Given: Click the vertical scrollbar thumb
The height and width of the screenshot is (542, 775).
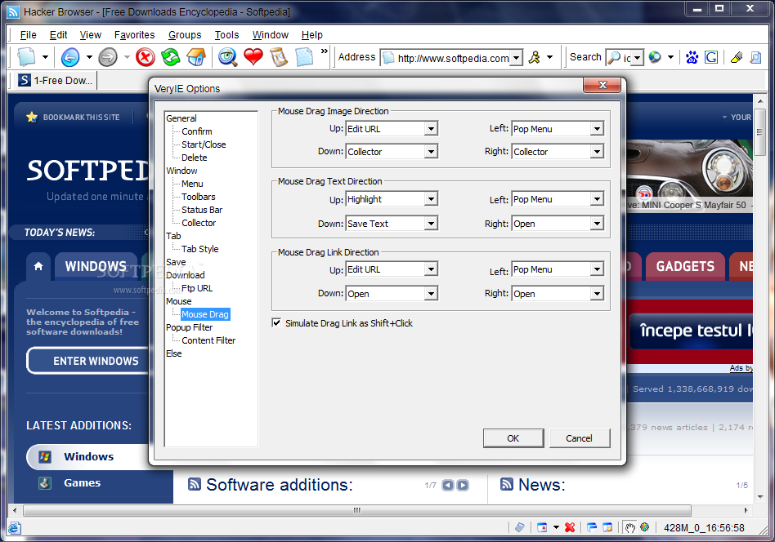Looking at the screenshot, I should (760, 131).
